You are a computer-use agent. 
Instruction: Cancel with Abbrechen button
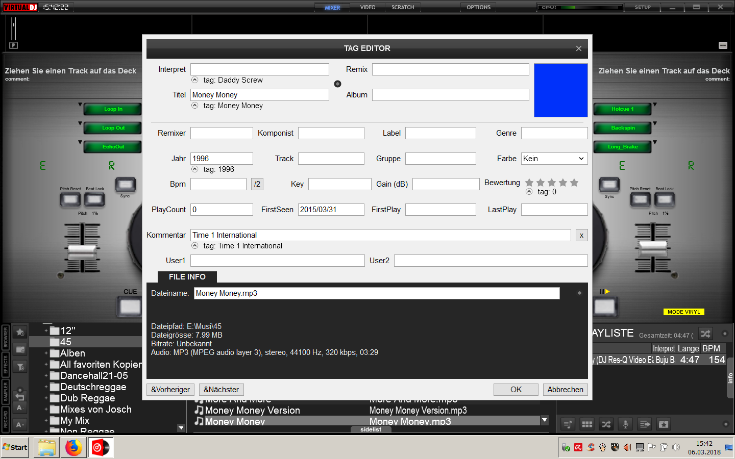tap(566, 390)
